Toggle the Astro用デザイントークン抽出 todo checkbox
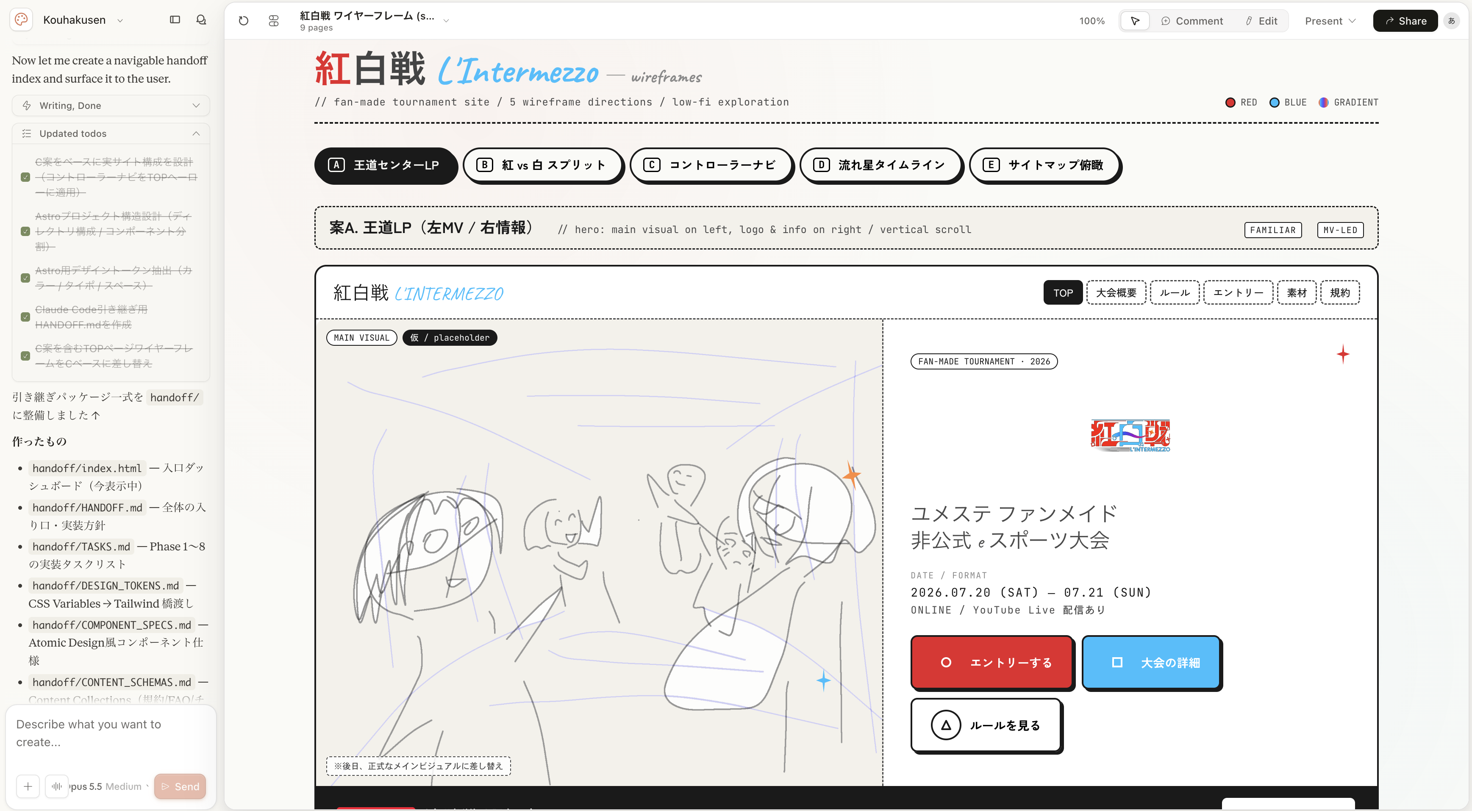This screenshot has height=811, width=1472. (25, 278)
